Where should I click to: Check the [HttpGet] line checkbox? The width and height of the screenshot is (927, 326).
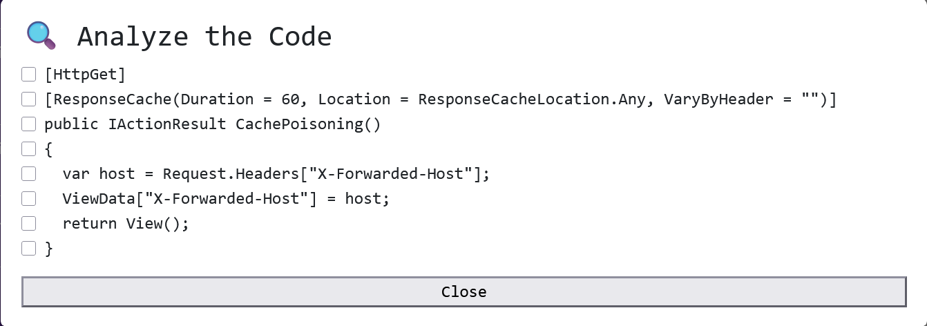point(28,75)
